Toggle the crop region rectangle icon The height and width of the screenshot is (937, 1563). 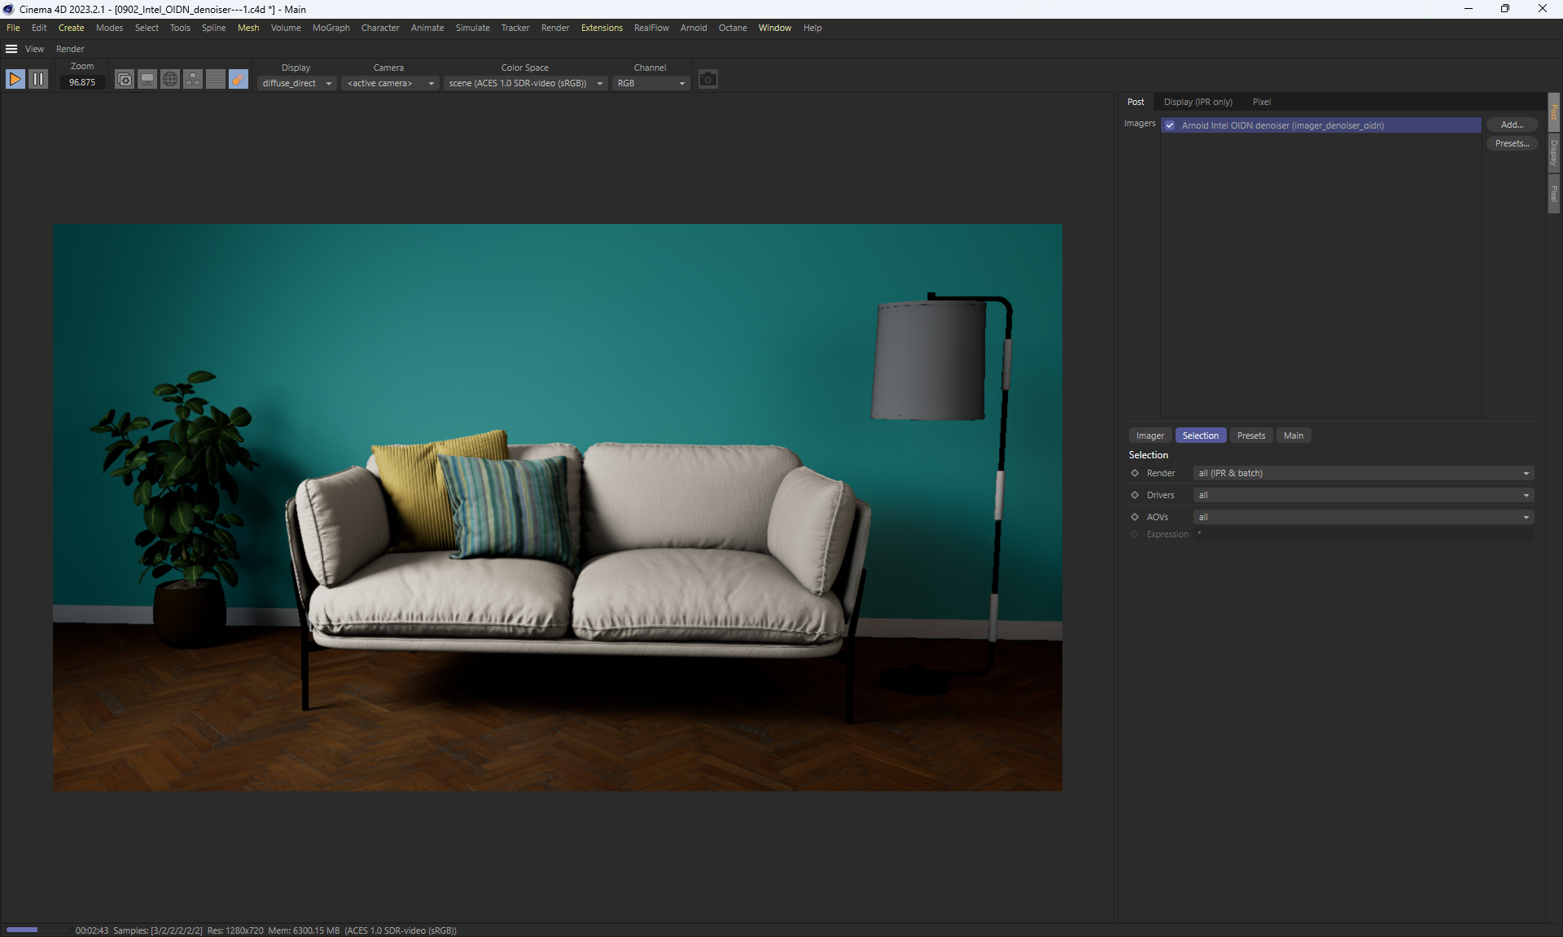click(x=216, y=79)
